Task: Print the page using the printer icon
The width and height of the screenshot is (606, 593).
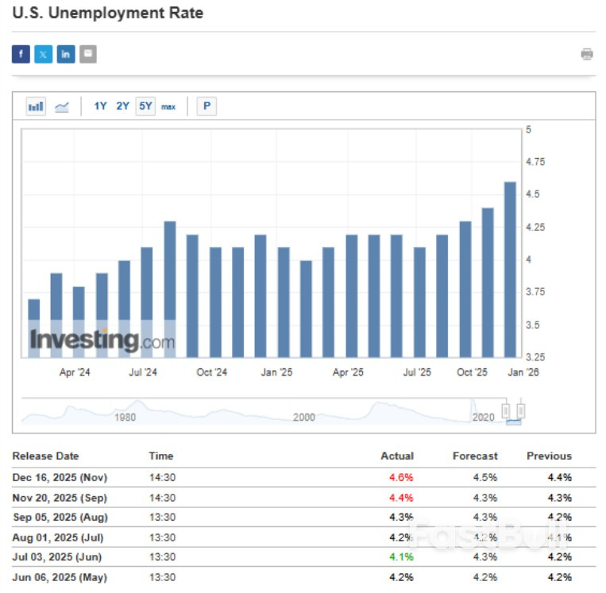Action: pos(587,54)
